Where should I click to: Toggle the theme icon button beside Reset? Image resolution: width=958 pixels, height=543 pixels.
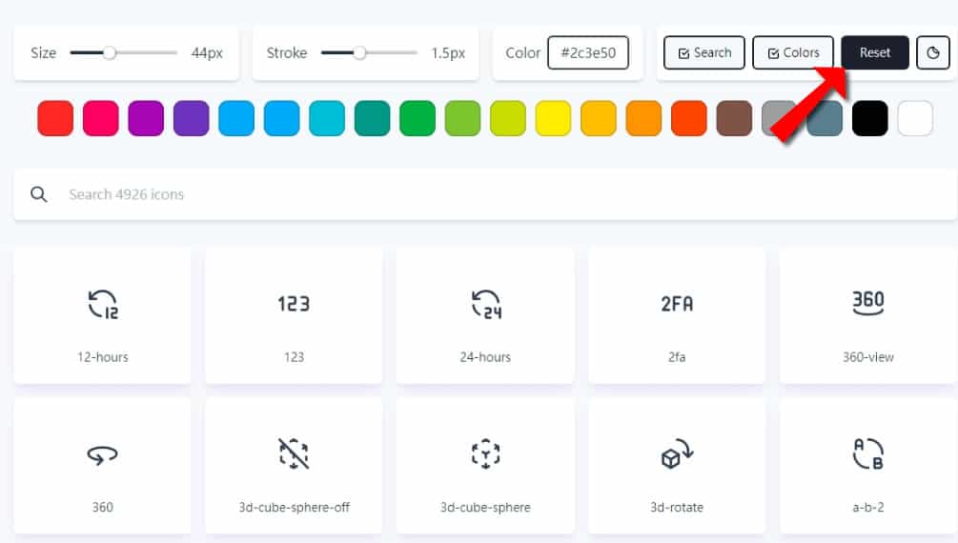933,52
